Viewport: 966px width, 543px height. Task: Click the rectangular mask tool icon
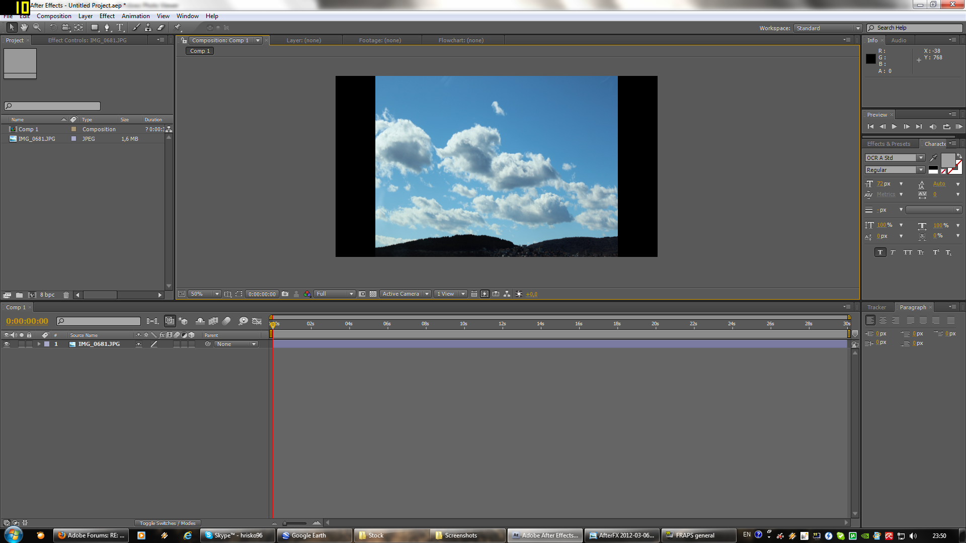click(94, 27)
